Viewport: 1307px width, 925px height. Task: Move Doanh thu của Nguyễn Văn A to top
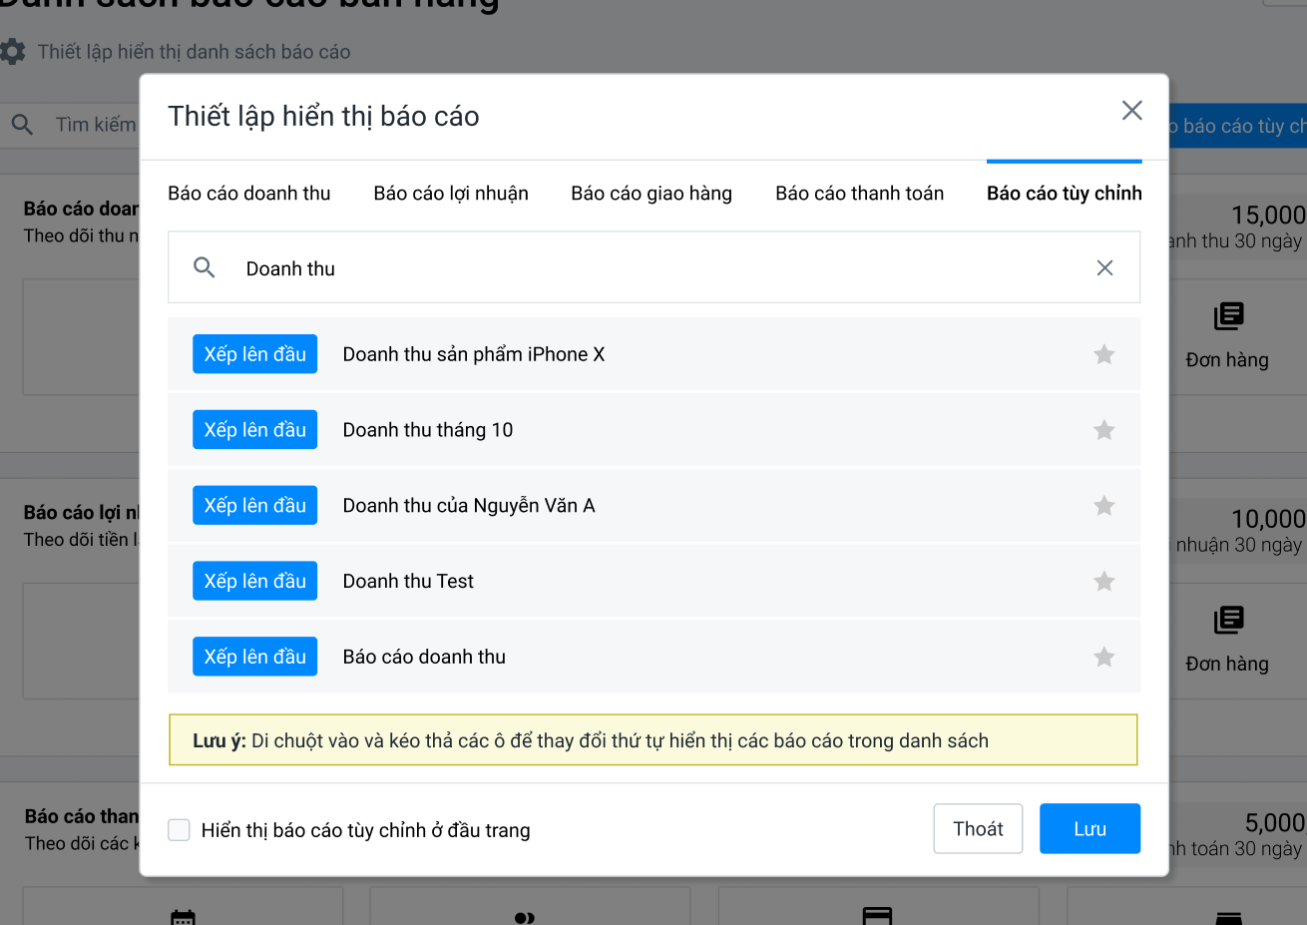click(255, 506)
